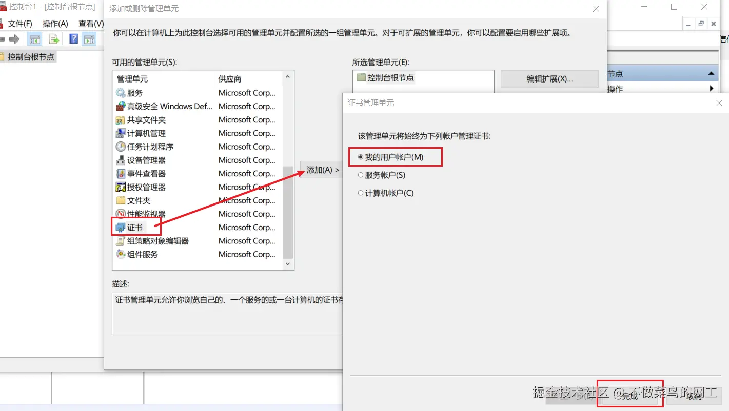Collapse the 节点 section header
Screen dimensions: 729x411
[x=711, y=73]
